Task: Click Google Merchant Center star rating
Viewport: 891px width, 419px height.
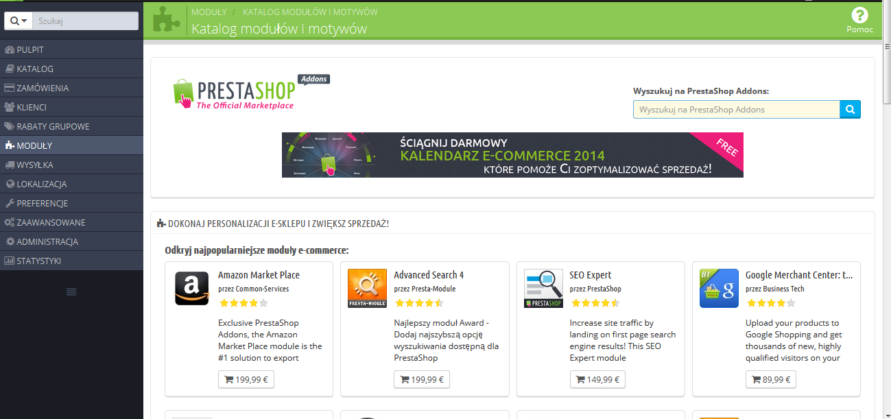Action: pyautogui.click(x=771, y=303)
